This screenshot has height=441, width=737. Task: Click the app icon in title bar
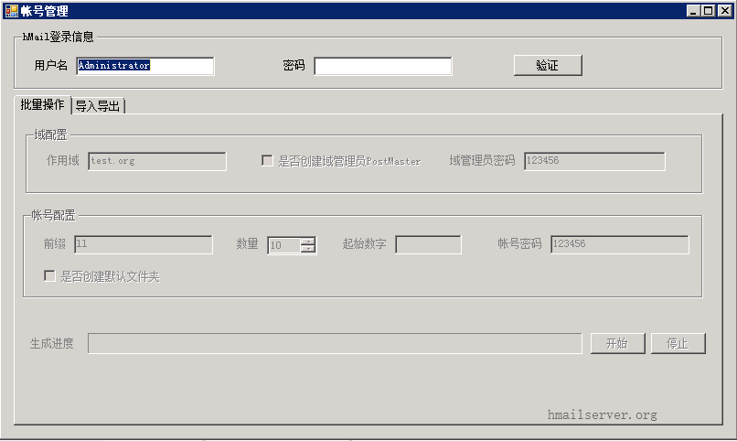(11, 10)
